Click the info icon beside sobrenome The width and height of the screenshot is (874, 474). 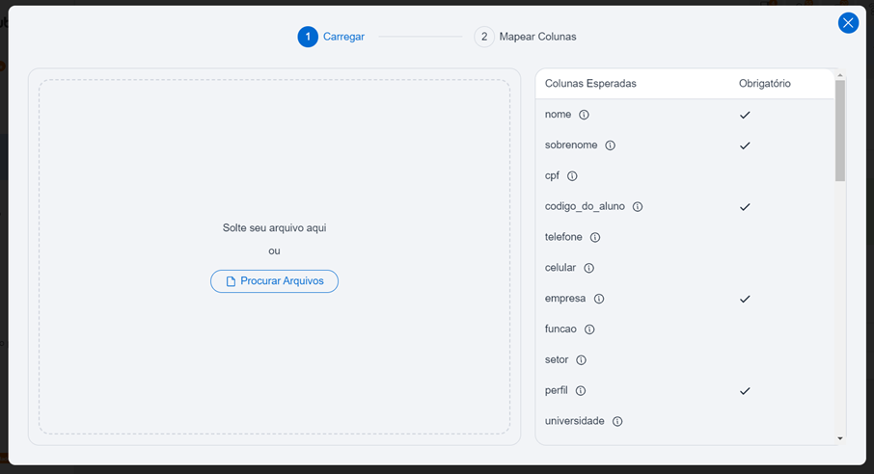click(x=610, y=145)
